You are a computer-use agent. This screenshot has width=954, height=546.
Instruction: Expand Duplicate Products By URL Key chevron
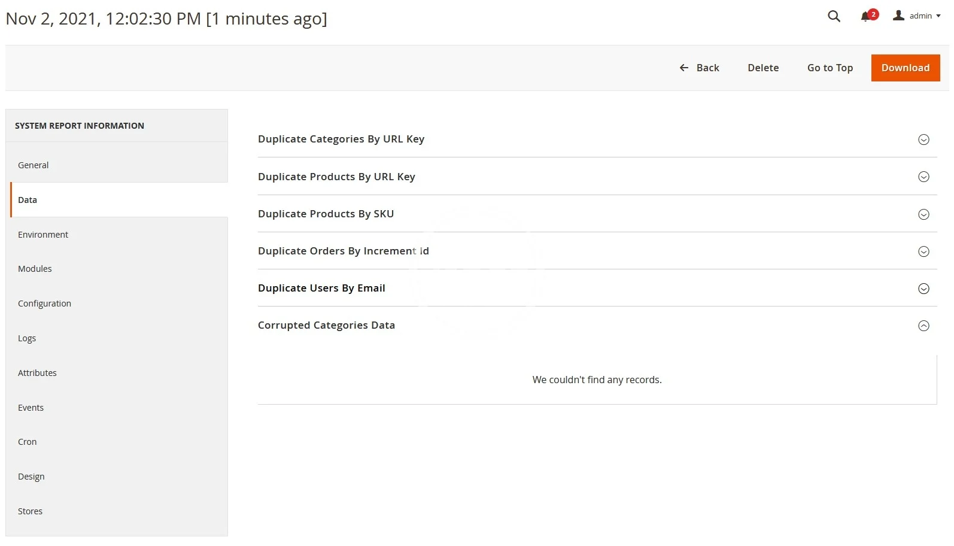pyautogui.click(x=923, y=177)
